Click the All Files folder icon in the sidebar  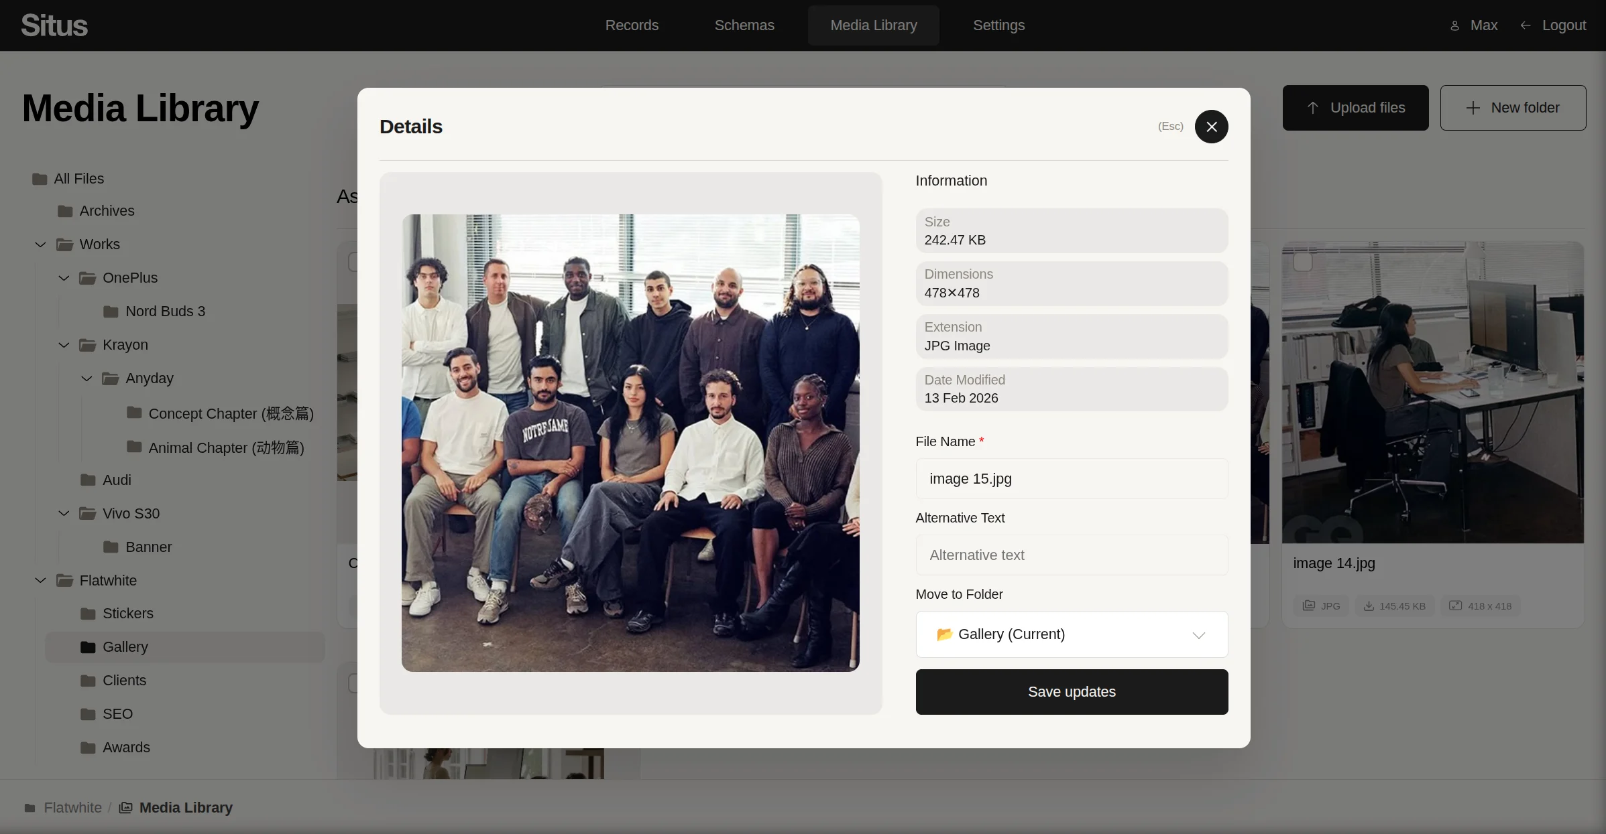38,178
